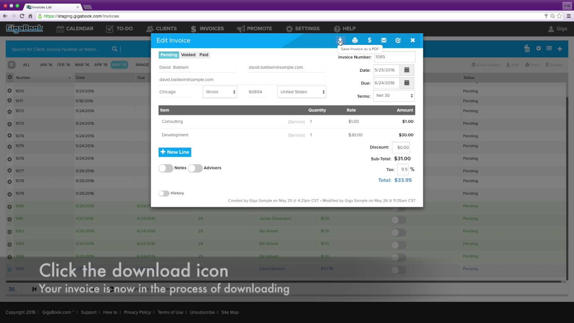Open the Giga user account menu
The height and width of the screenshot is (323, 574).
coord(557,29)
